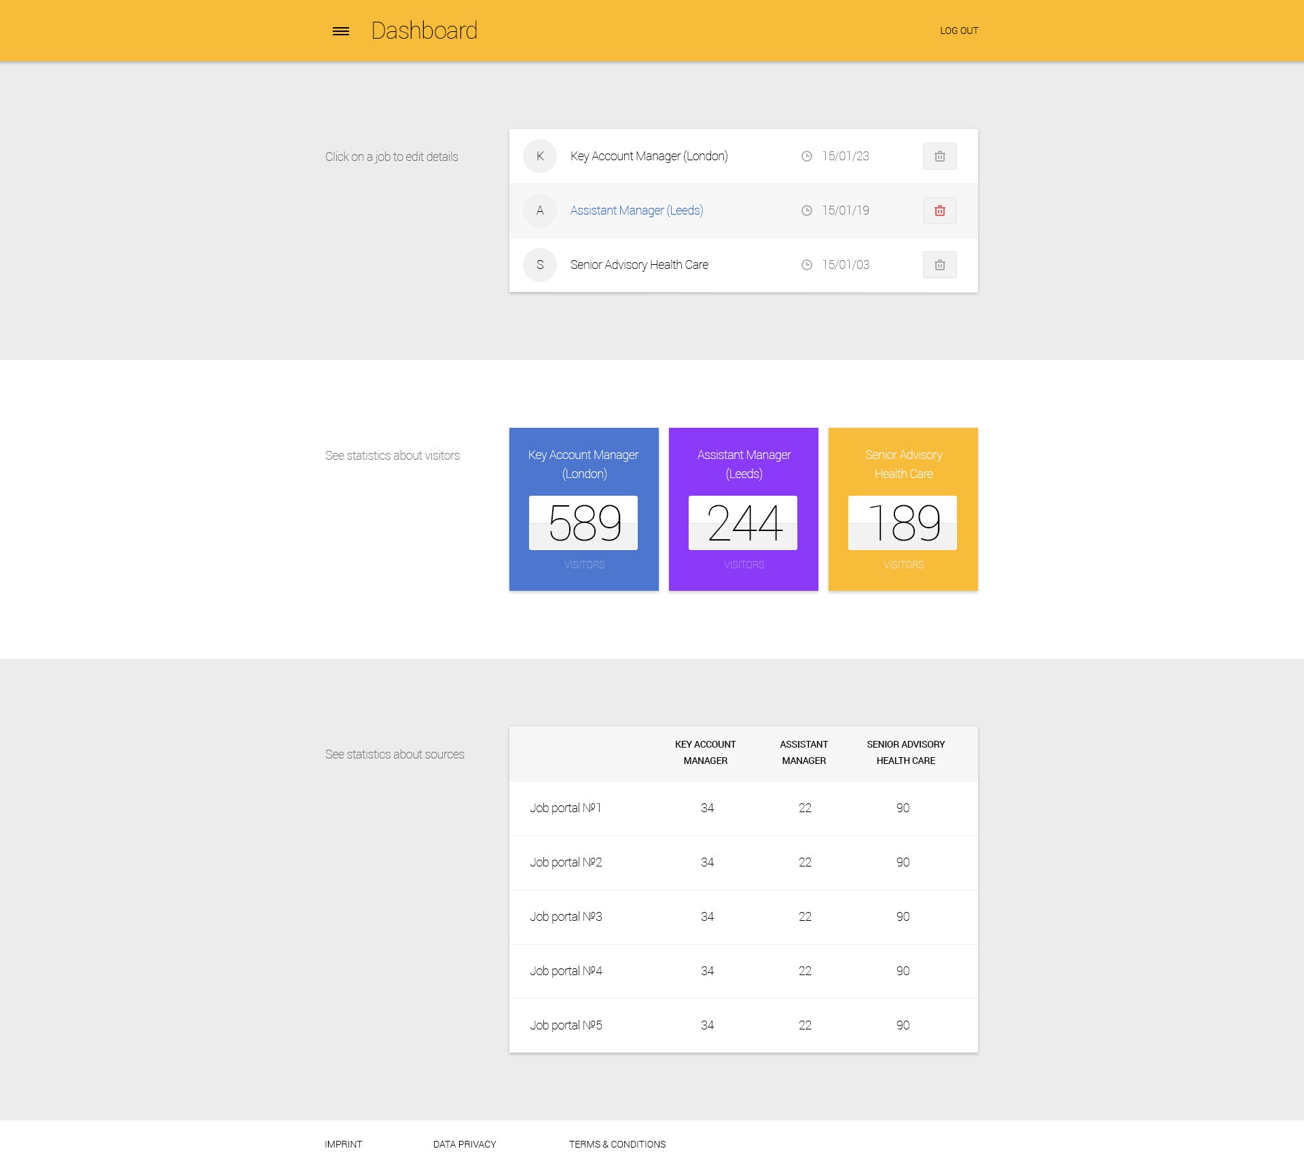Click clock icon next to 15/01/03

coord(807,265)
